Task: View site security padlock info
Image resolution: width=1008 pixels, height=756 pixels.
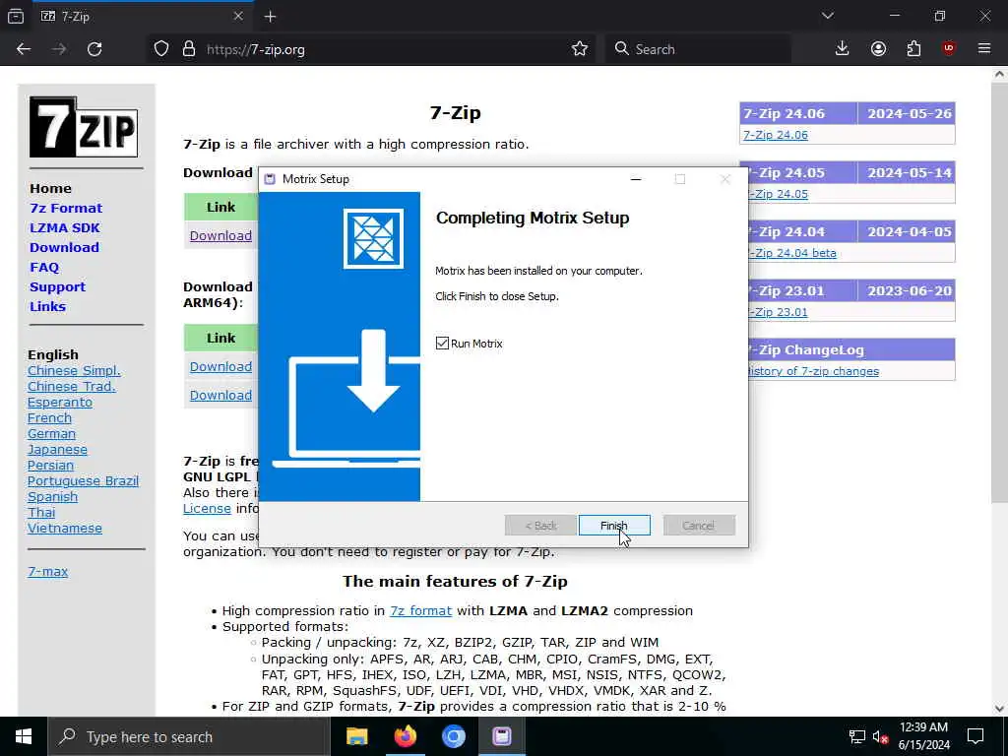Action: click(188, 49)
